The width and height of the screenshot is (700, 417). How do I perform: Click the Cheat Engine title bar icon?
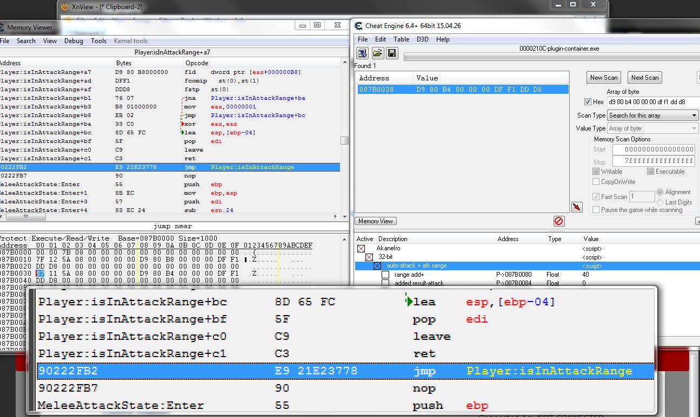pyautogui.click(x=357, y=25)
